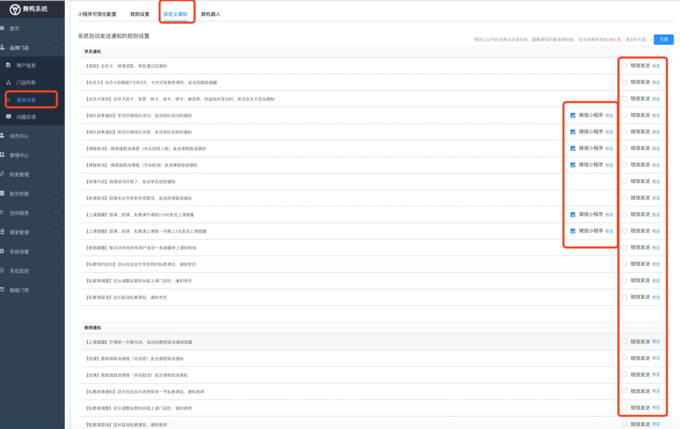The width and height of the screenshot is (680, 429).
Task: Click the 舞鸭系统 logo icon
Action: click(15, 10)
